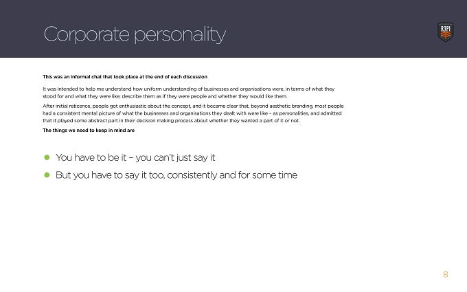
Task: Click the dark header banner area
Action: tap(233, 29)
